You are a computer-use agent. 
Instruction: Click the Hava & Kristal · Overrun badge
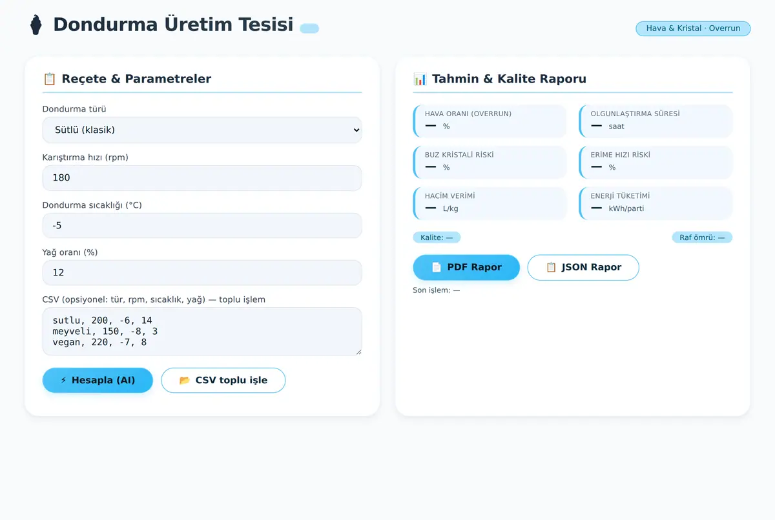click(693, 28)
